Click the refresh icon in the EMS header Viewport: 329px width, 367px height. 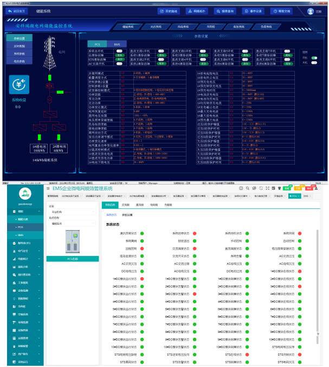[x=261, y=188]
